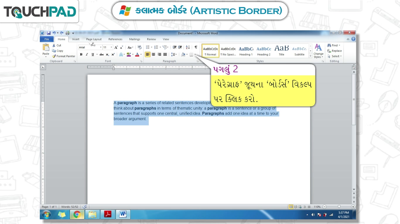Viewport: 400px width, 224px height.
Task: Click the Multilevel List icon
Action: (x=165, y=47)
